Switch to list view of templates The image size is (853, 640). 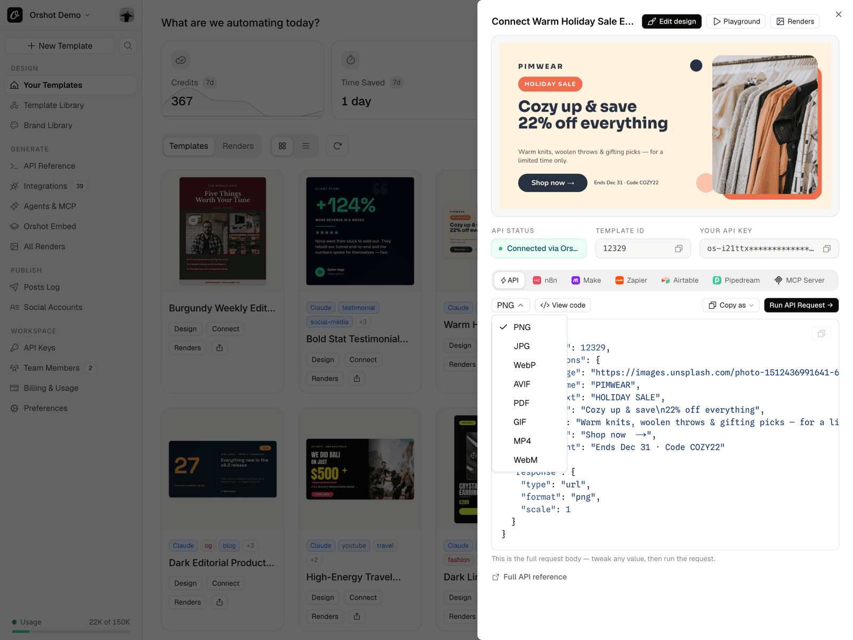[306, 146]
